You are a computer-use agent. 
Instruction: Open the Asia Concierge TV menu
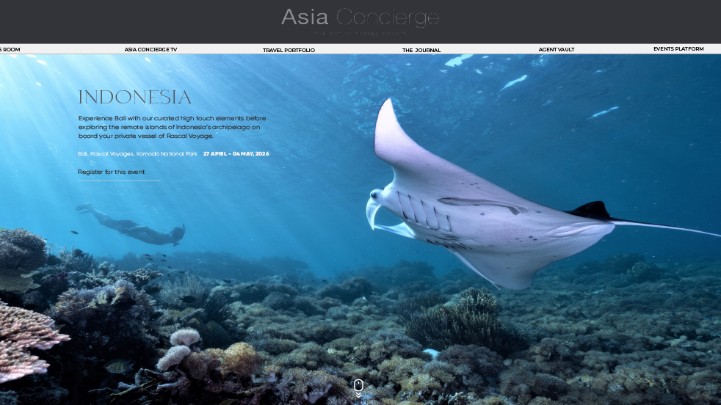pyautogui.click(x=151, y=50)
